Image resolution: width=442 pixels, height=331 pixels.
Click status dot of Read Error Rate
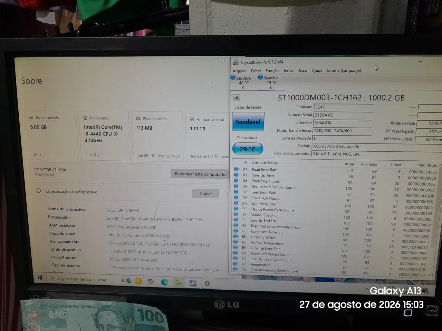click(236, 169)
